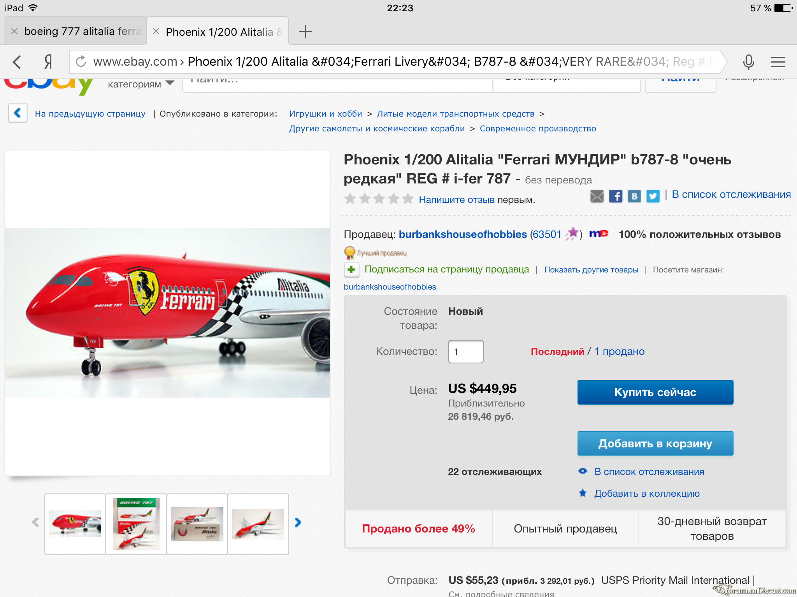Show next thumbnails with right chevron
This screenshot has height=597, width=797.
click(298, 522)
